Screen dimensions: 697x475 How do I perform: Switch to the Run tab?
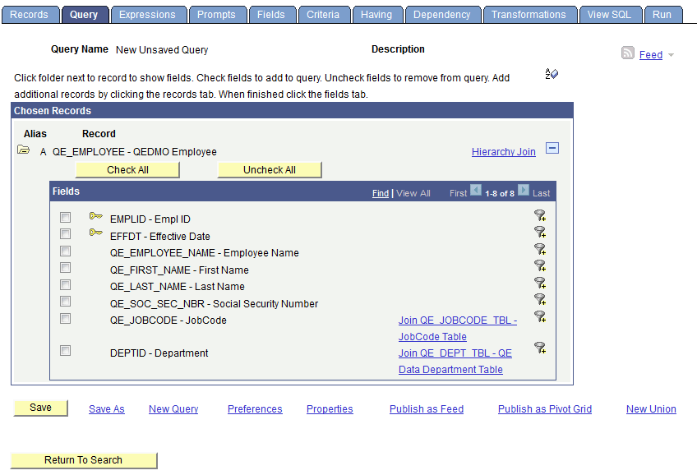(662, 14)
